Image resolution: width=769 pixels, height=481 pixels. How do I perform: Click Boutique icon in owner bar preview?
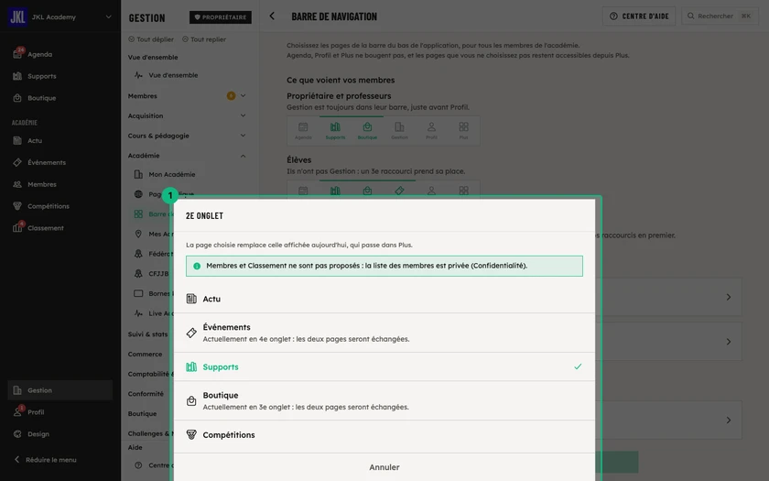[367, 127]
